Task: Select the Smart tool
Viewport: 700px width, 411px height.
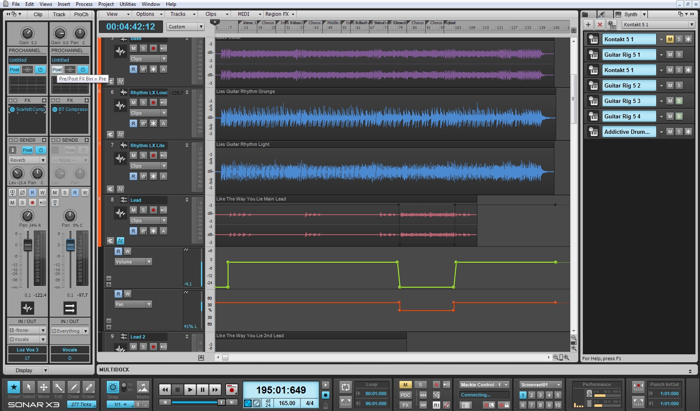Action: click(x=14, y=387)
